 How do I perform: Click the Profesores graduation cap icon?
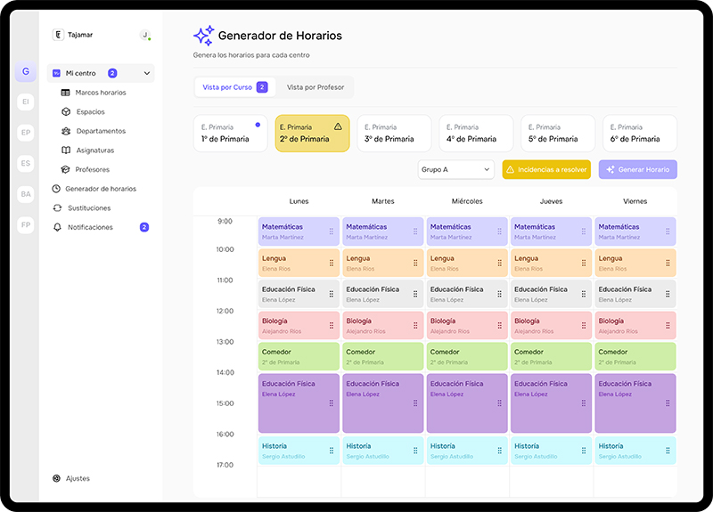tap(66, 169)
